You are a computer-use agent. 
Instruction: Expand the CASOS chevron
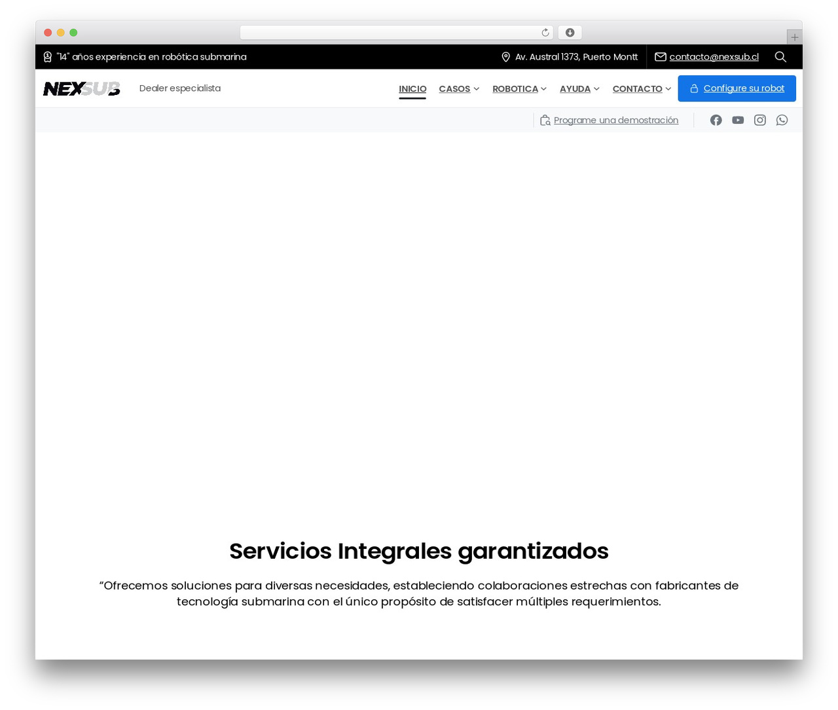477,89
